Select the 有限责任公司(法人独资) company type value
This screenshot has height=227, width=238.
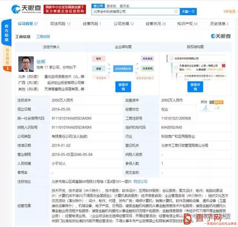(x=70, y=136)
